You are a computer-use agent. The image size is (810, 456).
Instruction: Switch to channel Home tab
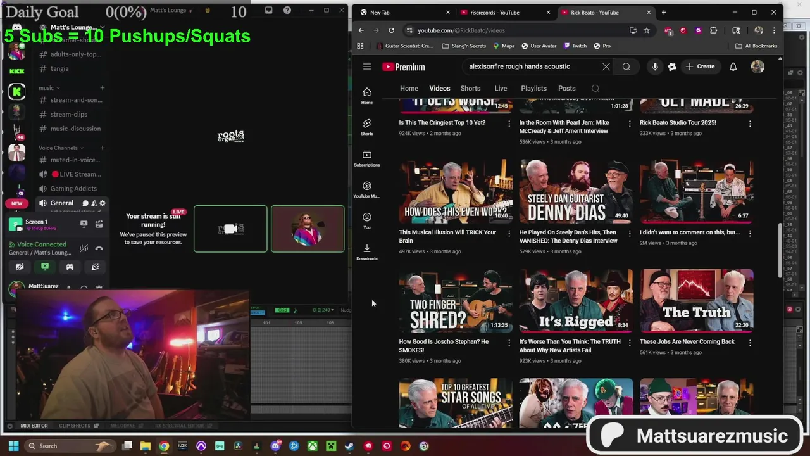(x=409, y=89)
